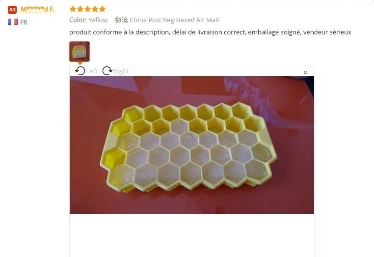Screen dimensions: 374x257
Task: Select the fourth rating star
Action: click(95, 9)
